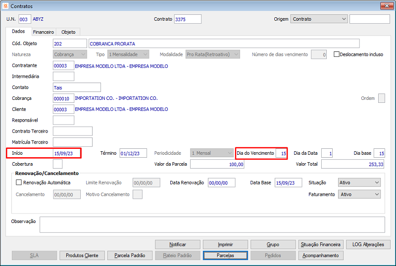The image size is (396, 266).
Task: Click the Contrato number field
Action: pos(188,19)
